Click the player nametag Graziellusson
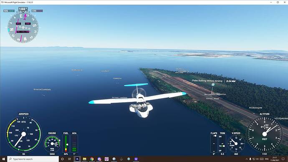The image size is (288, 162). [x=42, y=89]
